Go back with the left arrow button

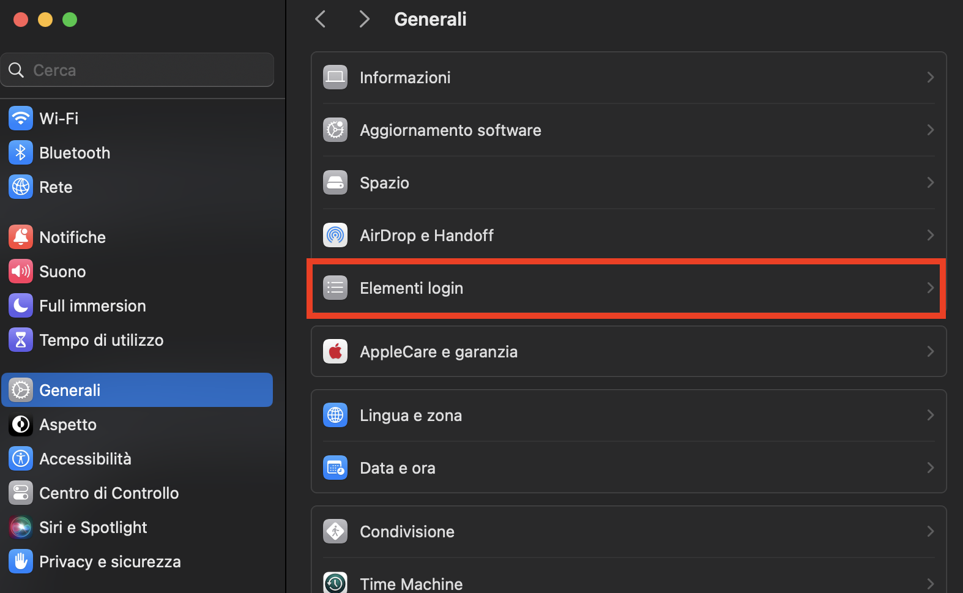click(321, 19)
